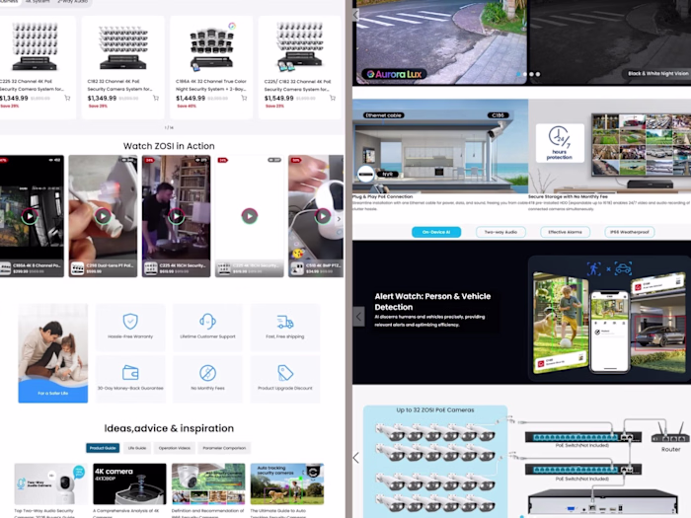The width and height of the screenshot is (691, 518).
Task: Play the blank white video card
Action: coord(250,216)
